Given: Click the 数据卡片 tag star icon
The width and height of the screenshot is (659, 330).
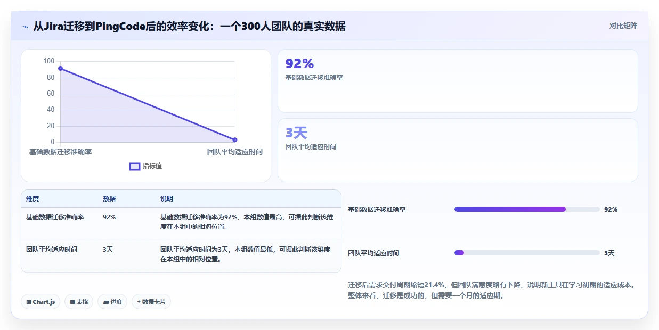Looking at the screenshot, I should tap(139, 302).
